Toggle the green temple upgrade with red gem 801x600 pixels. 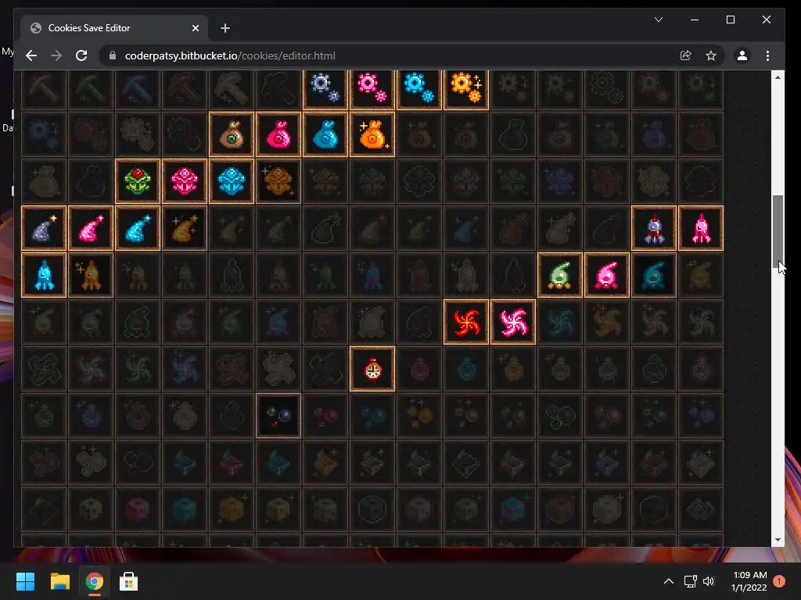(138, 181)
